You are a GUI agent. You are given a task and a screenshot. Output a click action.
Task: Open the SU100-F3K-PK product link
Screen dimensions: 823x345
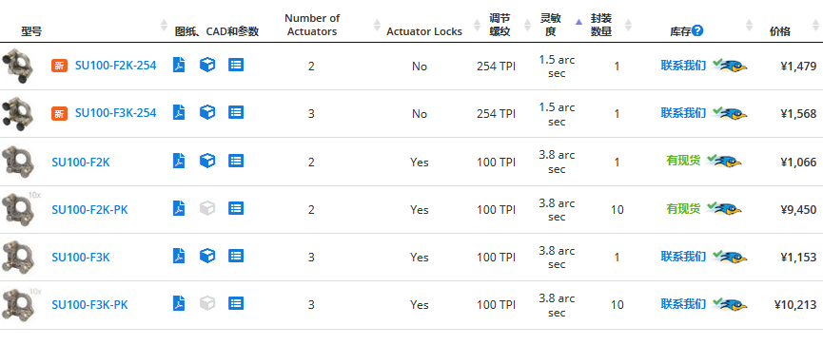89,305
